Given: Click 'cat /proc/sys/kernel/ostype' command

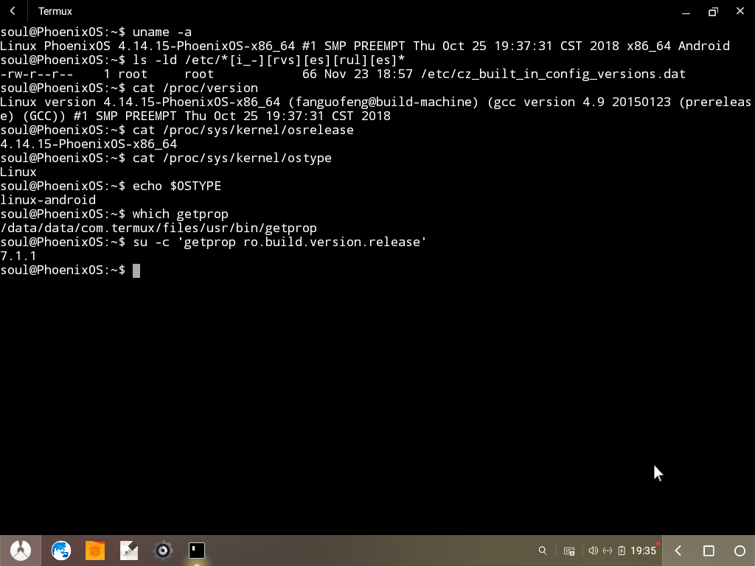Looking at the screenshot, I should point(232,158).
